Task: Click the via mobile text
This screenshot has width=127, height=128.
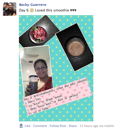Action: (x=107, y=126)
